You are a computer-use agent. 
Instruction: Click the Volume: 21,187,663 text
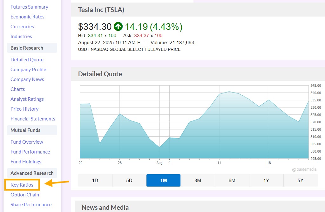[172, 43]
